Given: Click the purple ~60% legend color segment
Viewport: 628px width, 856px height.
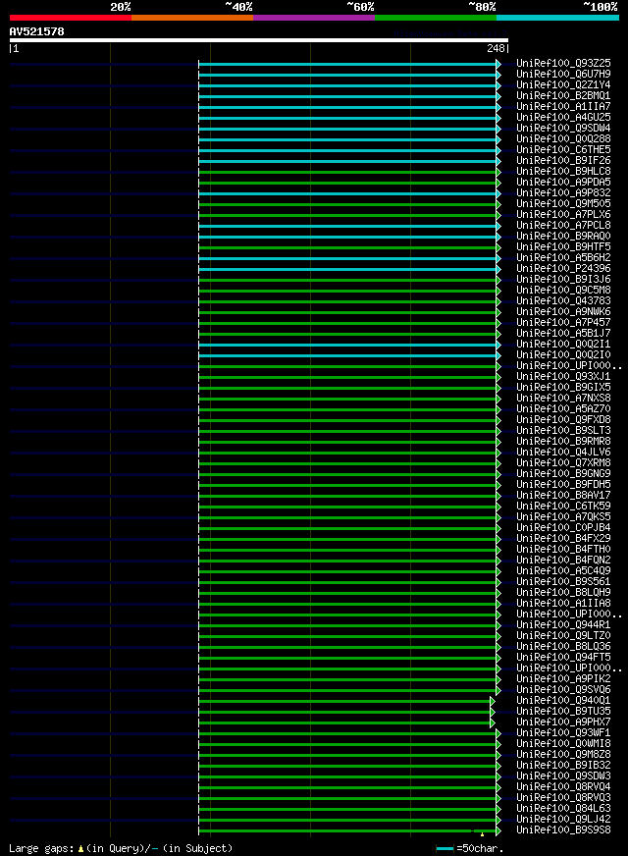Looking at the screenshot, I should point(314,18).
